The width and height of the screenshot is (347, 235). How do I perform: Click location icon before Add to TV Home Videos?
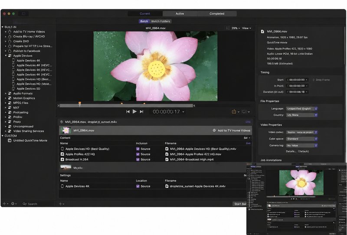coord(214,131)
